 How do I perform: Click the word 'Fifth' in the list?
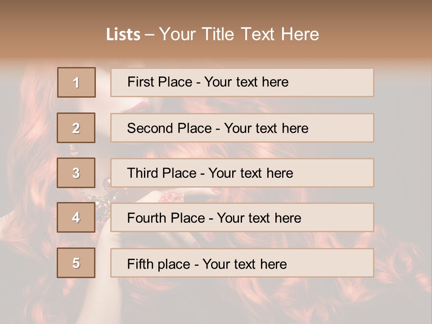click(x=140, y=264)
